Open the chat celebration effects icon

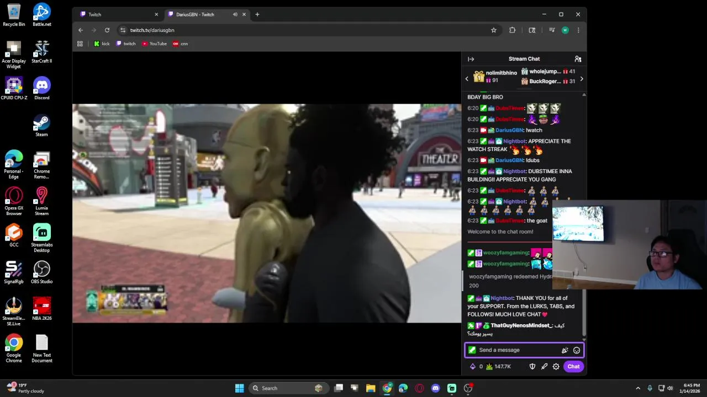(564, 350)
